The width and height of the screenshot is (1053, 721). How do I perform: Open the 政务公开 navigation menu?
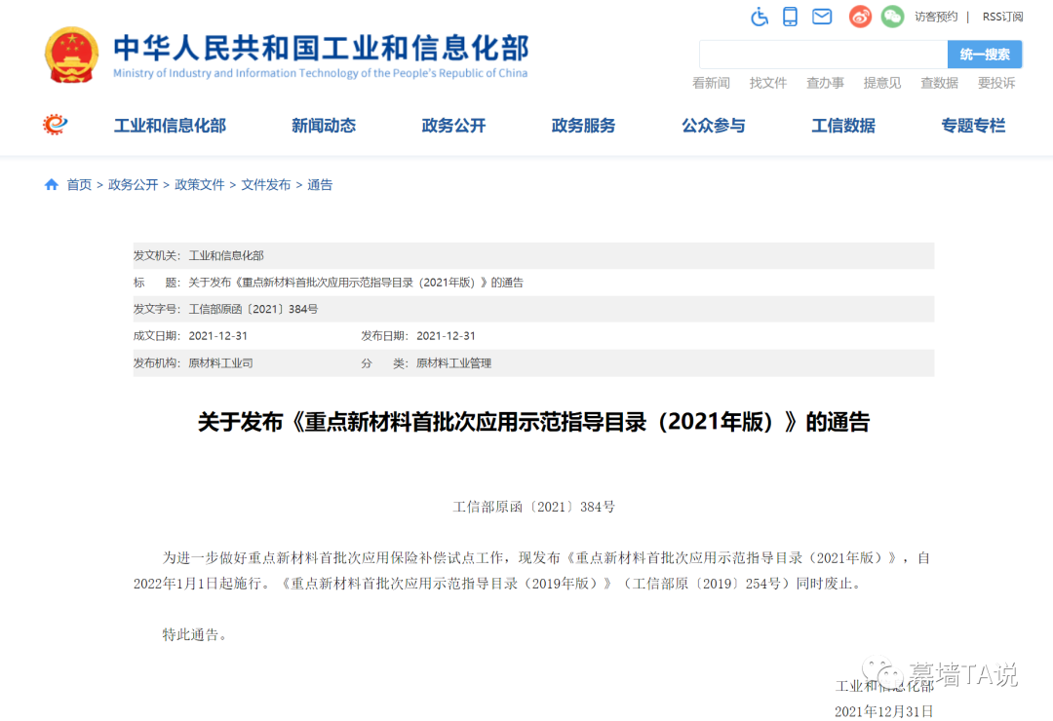tap(453, 125)
